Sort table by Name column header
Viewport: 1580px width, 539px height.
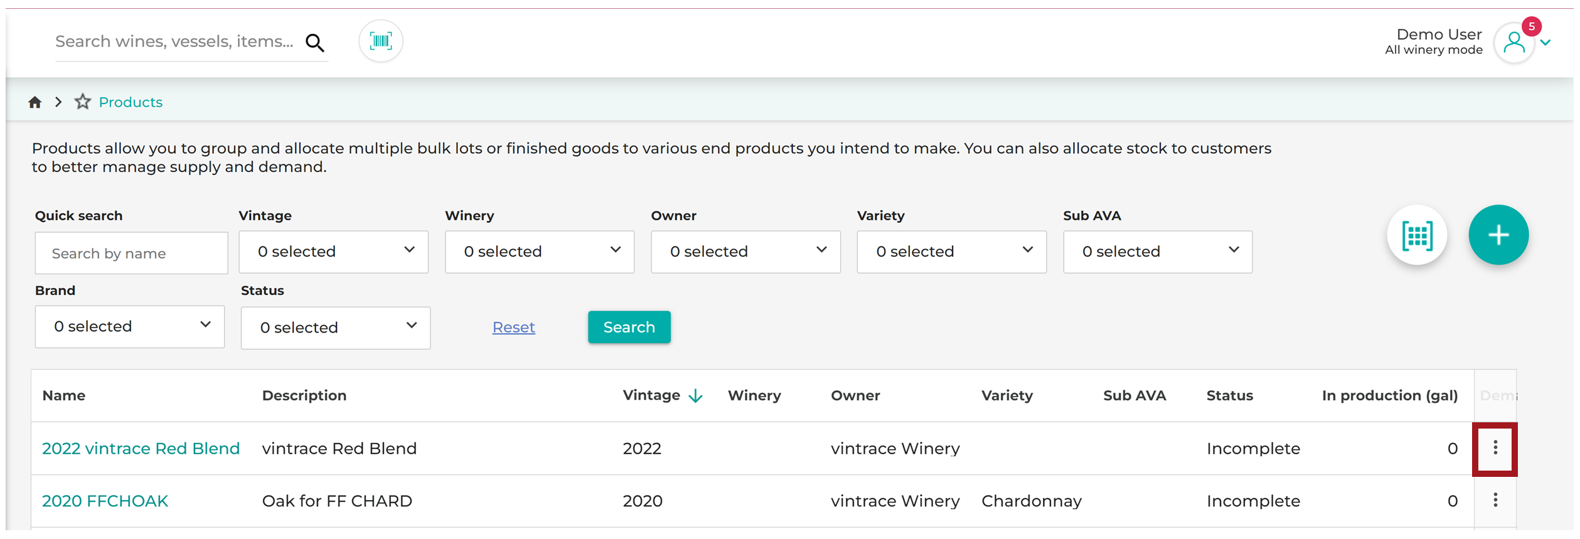tap(64, 397)
